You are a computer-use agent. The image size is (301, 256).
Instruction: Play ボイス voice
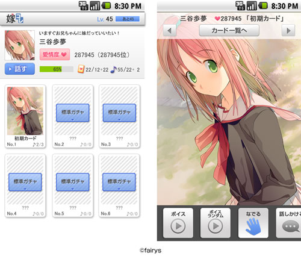tap(178, 223)
